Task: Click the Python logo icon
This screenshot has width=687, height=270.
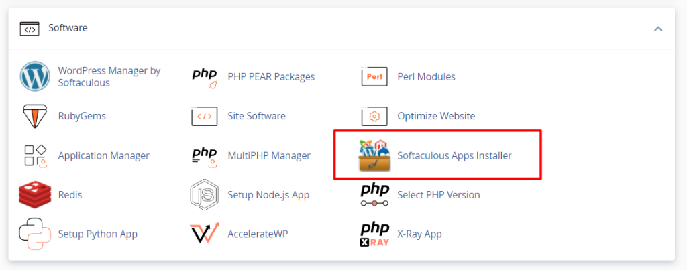Action: coord(35,234)
